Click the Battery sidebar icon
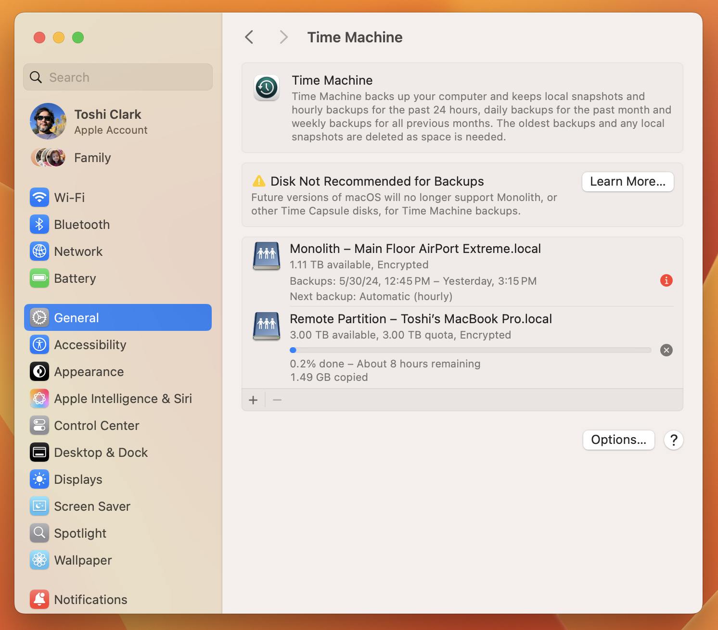718x630 pixels. (39, 278)
